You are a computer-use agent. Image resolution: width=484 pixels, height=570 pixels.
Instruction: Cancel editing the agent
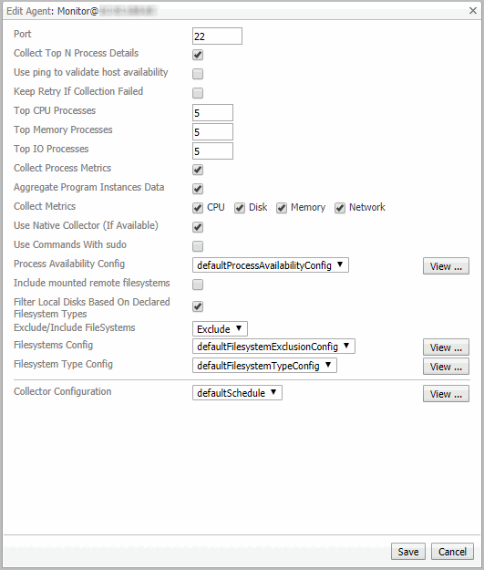point(452,552)
